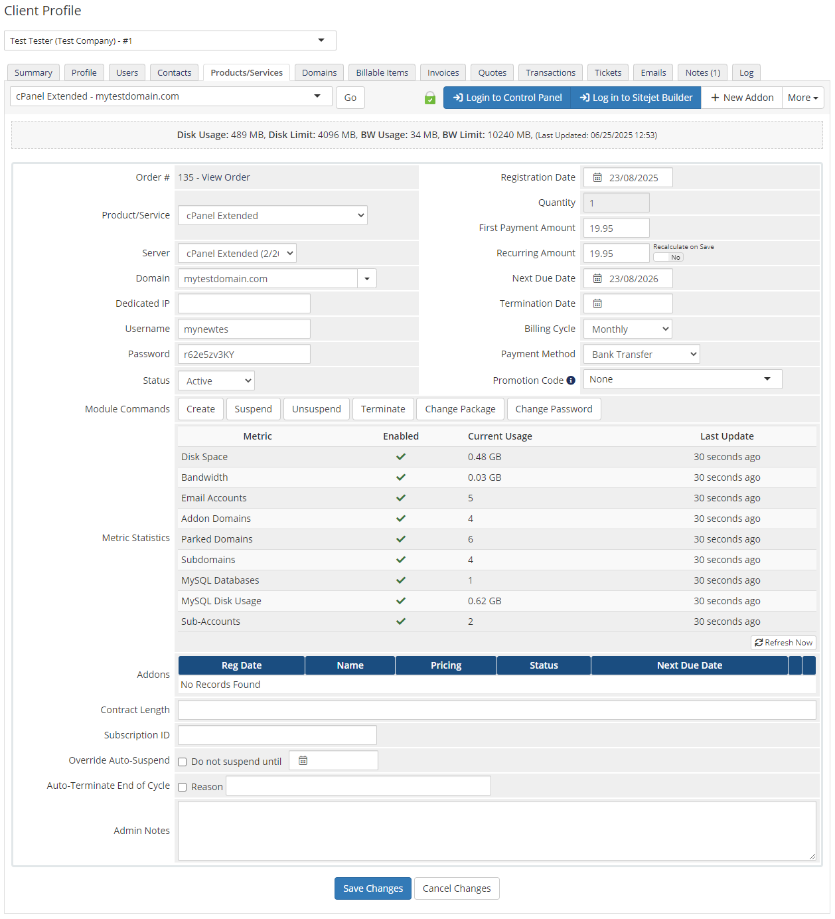This screenshot has width=835, height=919.
Task: Open the 135 - View Order link
Action: pos(214,177)
